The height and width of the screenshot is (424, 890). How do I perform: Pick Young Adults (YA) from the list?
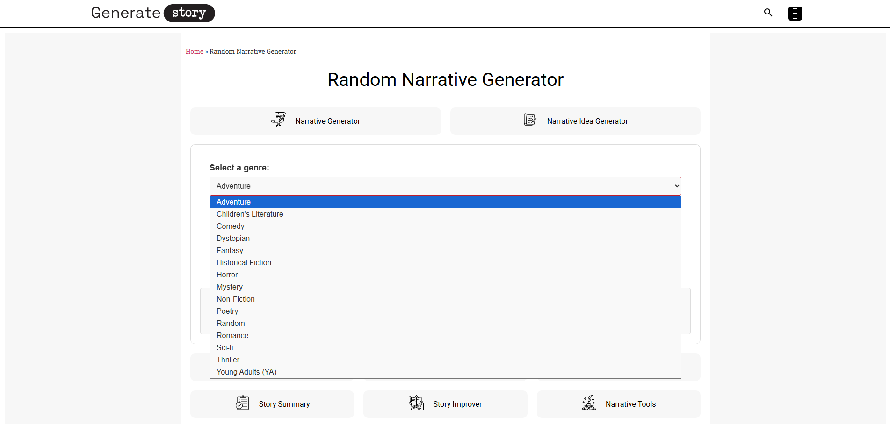pos(246,372)
